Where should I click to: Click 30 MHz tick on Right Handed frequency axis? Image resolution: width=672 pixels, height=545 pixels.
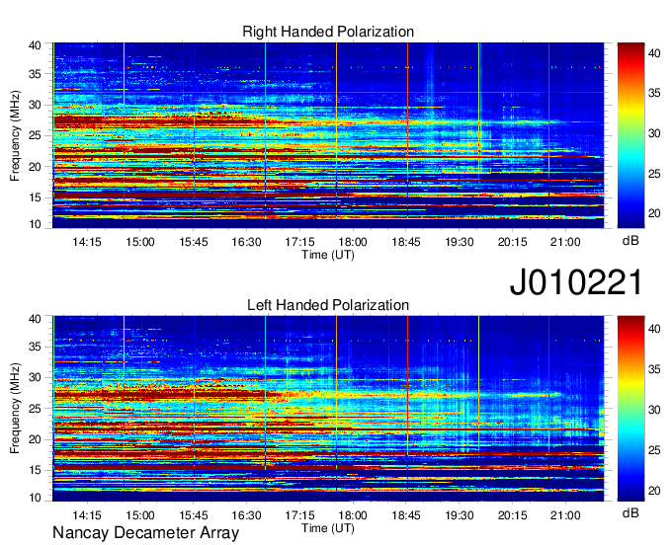[x=35, y=105]
